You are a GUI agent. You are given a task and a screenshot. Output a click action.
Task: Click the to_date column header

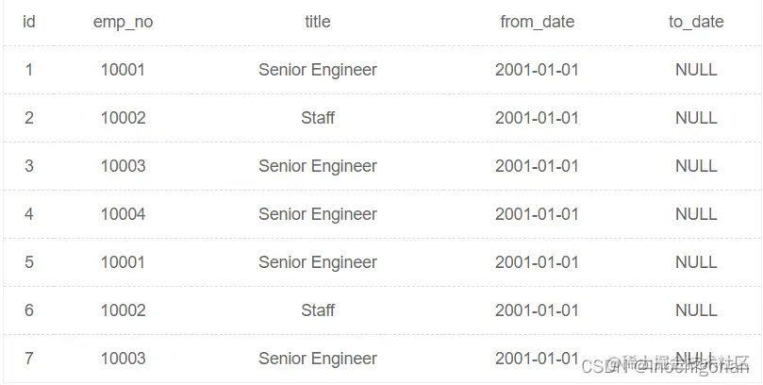[x=696, y=22]
